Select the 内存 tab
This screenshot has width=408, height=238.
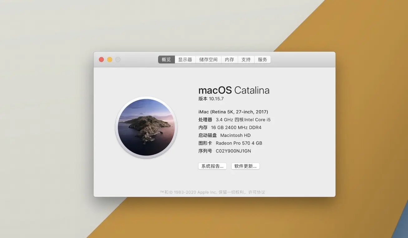coord(230,59)
